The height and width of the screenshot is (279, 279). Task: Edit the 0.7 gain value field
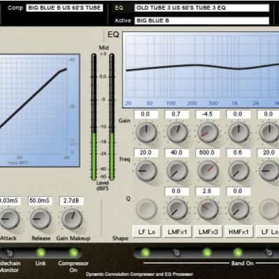[176, 114]
